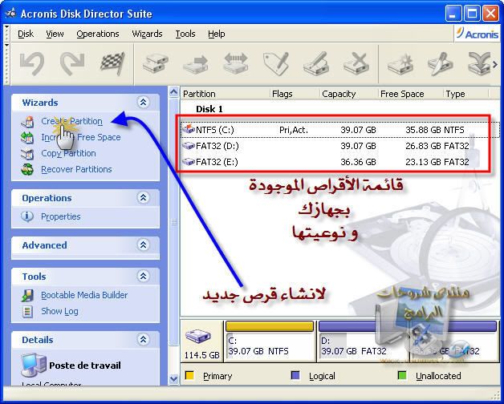Image resolution: width=504 pixels, height=404 pixels.
Task: Collapse the Operations panel
Action: [x=144, y=197]
